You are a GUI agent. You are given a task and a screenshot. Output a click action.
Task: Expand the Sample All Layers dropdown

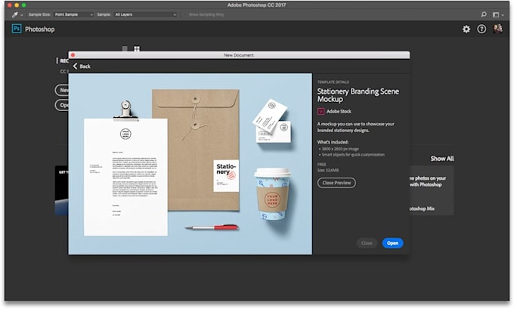click(146, 15)
